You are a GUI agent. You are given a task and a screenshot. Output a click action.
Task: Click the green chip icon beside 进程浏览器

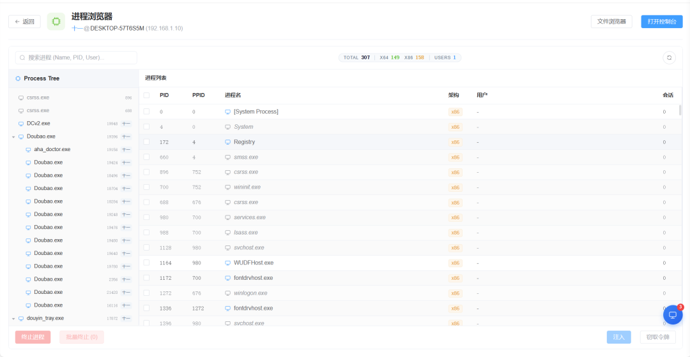(56, 22)
